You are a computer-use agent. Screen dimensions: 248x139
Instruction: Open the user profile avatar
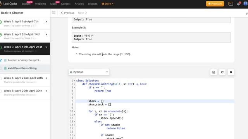[x=246, y=3]
